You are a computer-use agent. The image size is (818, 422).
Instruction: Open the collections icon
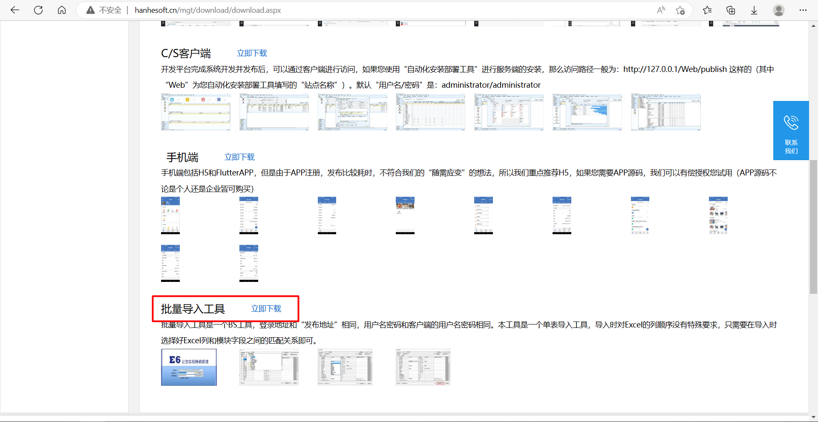[731, 10]
